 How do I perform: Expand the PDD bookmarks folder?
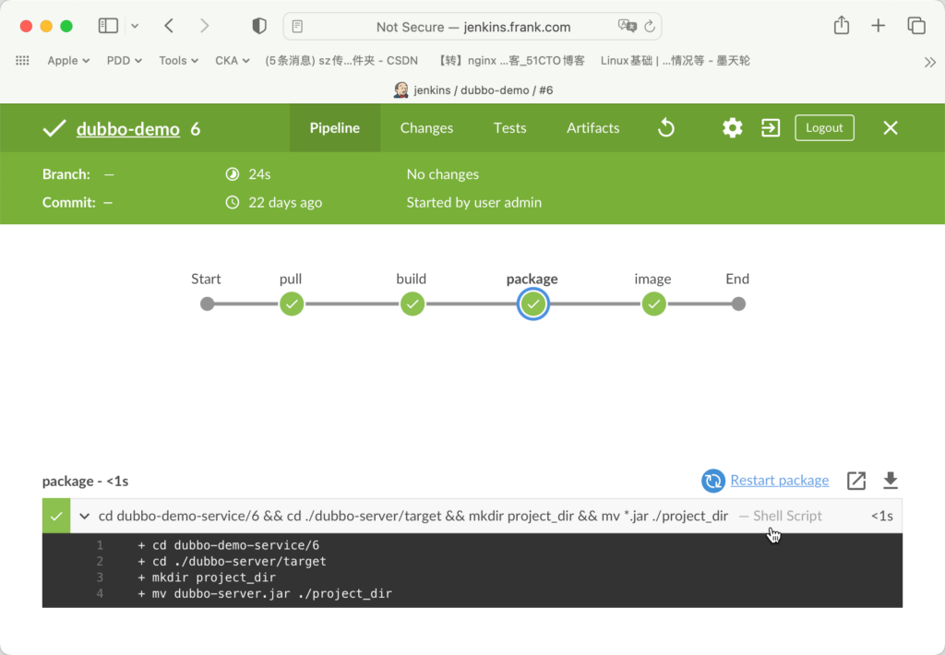coord(125,60)
